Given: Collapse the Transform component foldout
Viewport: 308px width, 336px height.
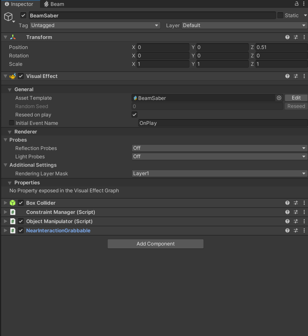Looking at the screenshot, I should (x=5, y=37).
